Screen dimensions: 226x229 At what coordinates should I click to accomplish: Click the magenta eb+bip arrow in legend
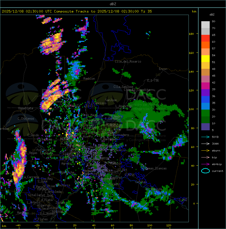(x=205, y=164)
